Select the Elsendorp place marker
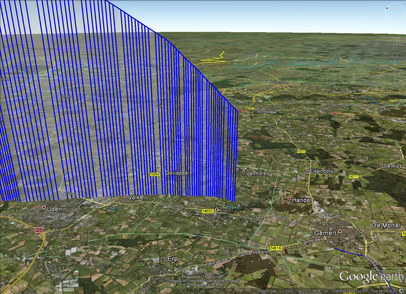The height and width of the screenshot is (294, 406). [x=307, y=170]
